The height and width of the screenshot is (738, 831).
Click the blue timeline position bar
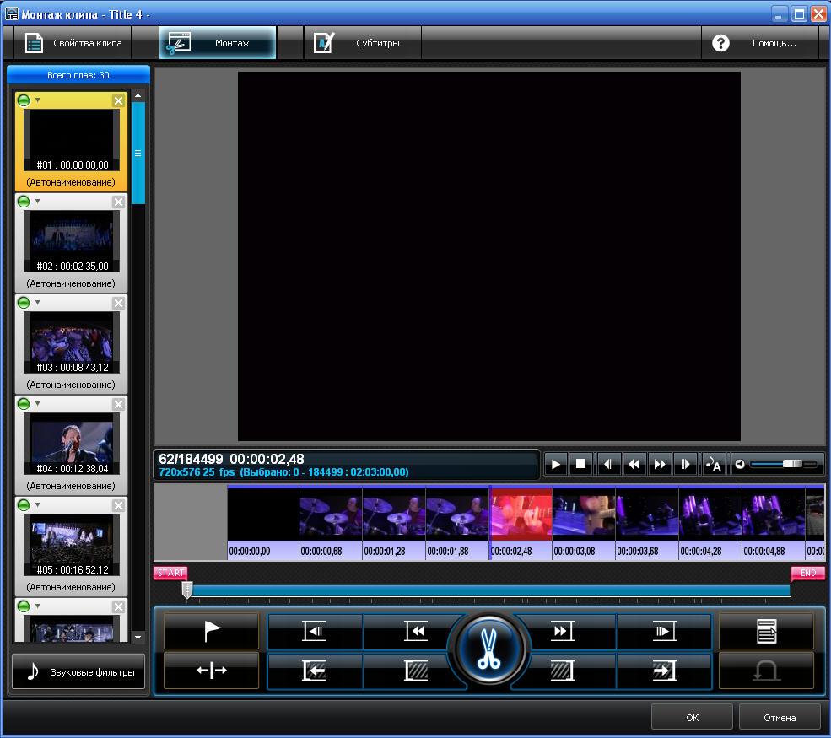(x=491, y=590)
